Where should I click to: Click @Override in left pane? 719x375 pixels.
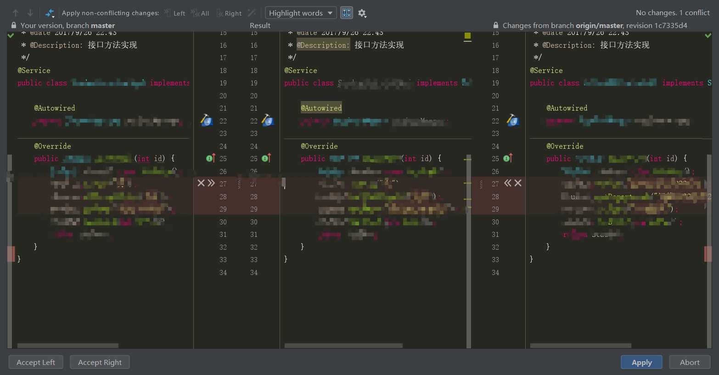[x=52, y=146]
